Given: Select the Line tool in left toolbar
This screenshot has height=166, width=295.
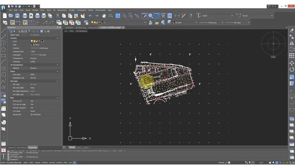Looking at the screenshot, I should pos(3,30).
